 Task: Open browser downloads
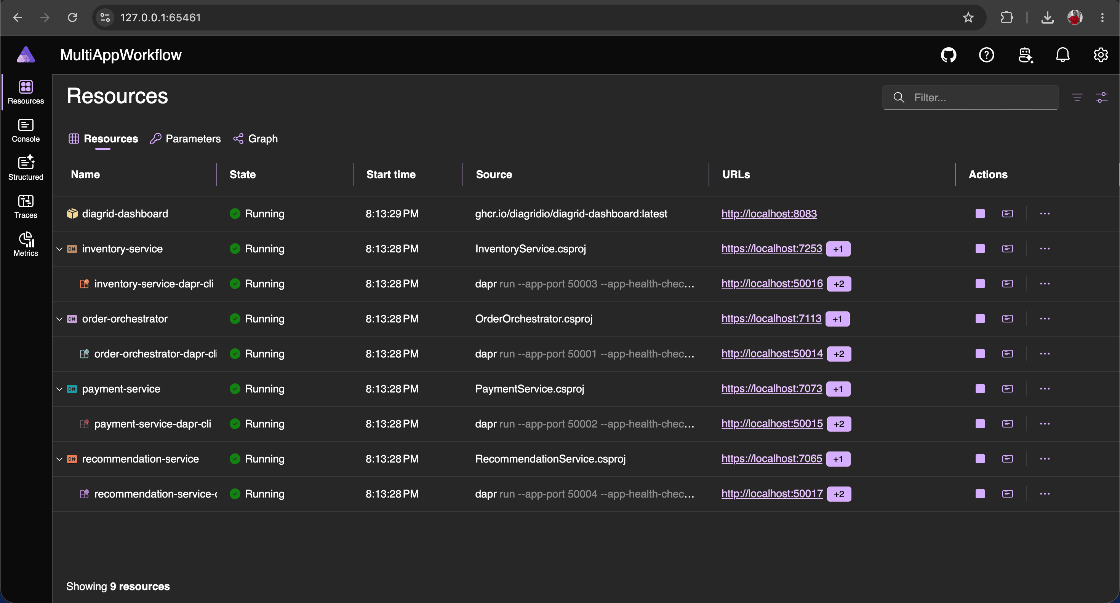point(1047,18)
